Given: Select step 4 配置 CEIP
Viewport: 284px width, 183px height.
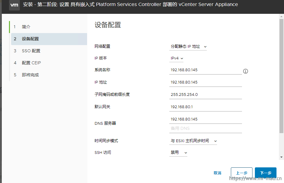Looking at the screenshot, I should coord(49,63).
